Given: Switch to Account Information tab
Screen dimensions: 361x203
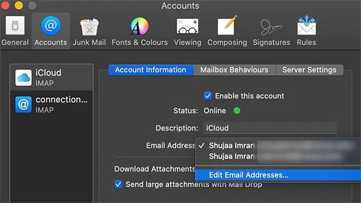Looking at the screenshot, I should (151, 70).
